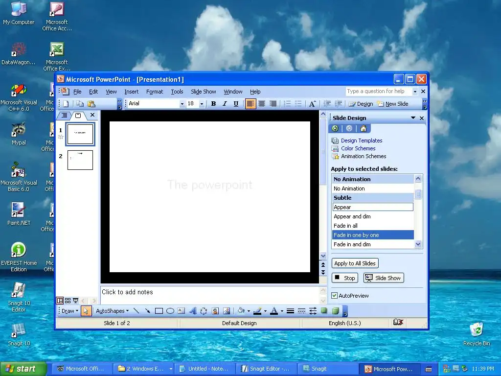This screenshot has width=501, height=376.
Task: Click the animation list scroll down arrow
Action: point(418,244)
